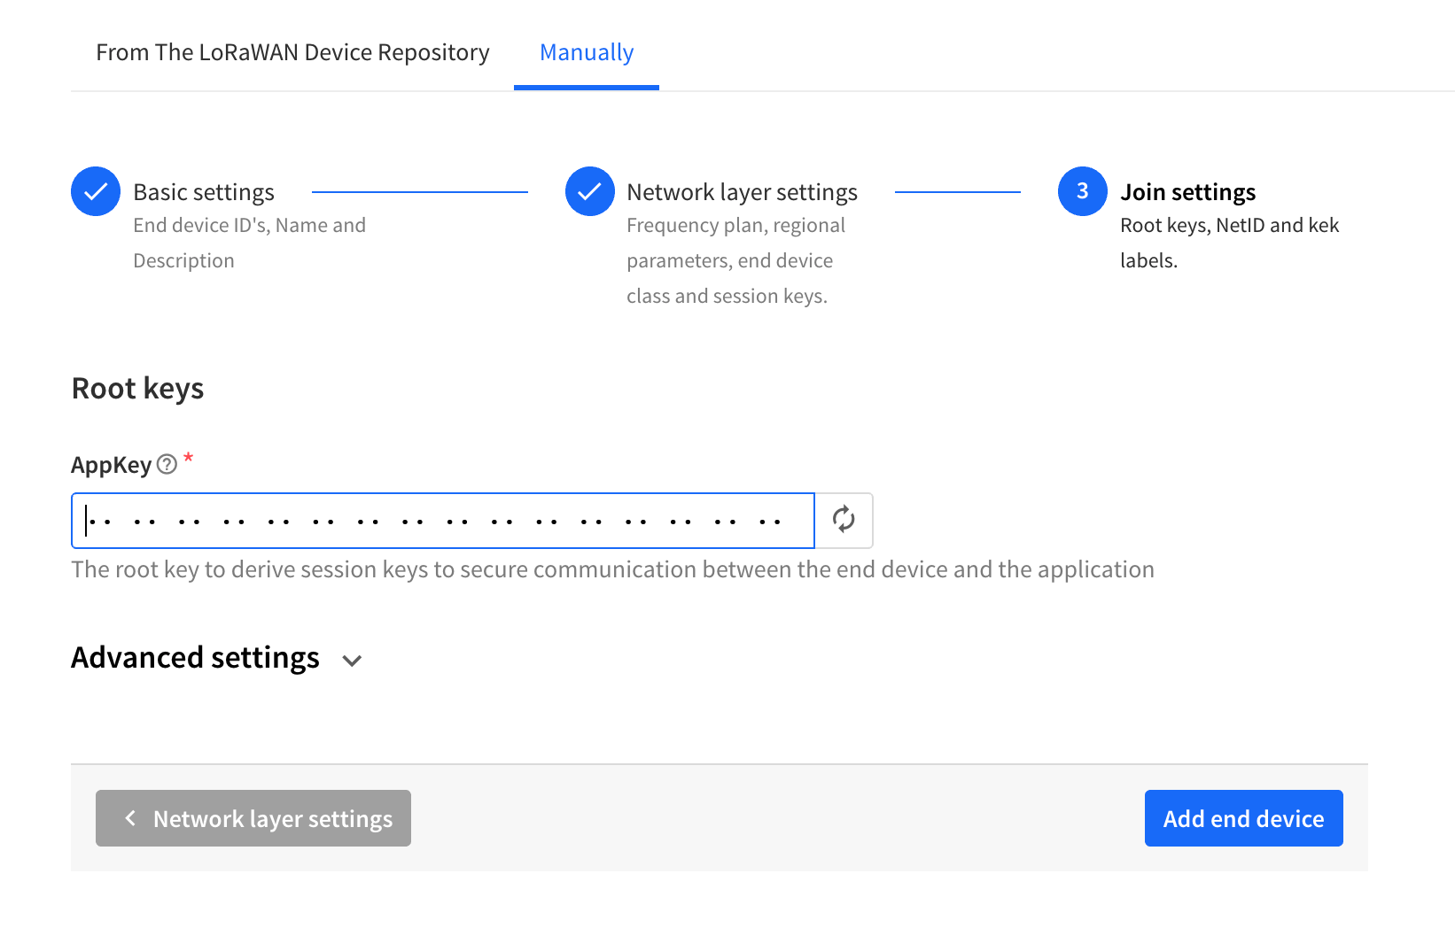Expand Advanced settings using the chevron arrow

[352, 661]
